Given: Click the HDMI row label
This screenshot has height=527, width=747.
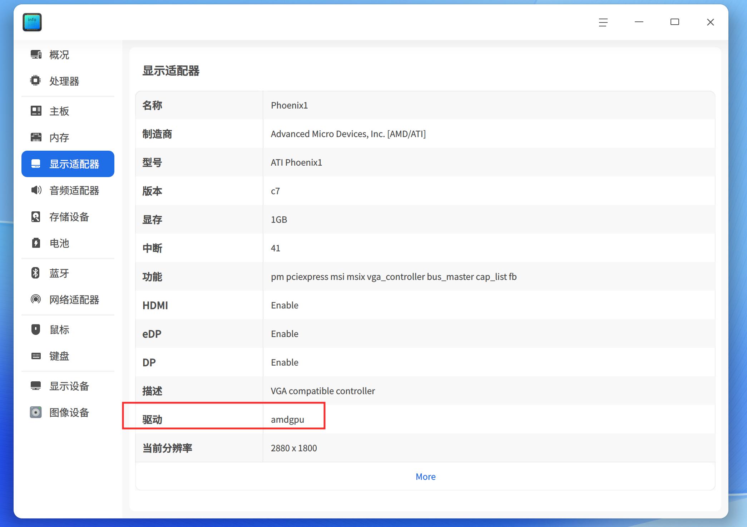Looking at the screenshot, I should [155, 305].
